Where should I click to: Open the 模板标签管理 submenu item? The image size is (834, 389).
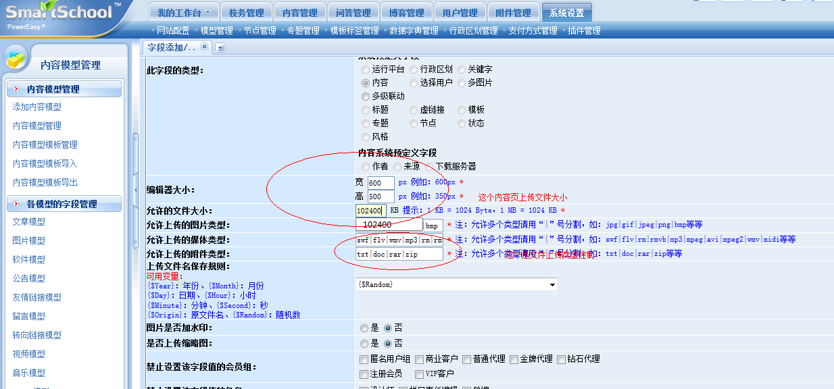pos(354,30)
